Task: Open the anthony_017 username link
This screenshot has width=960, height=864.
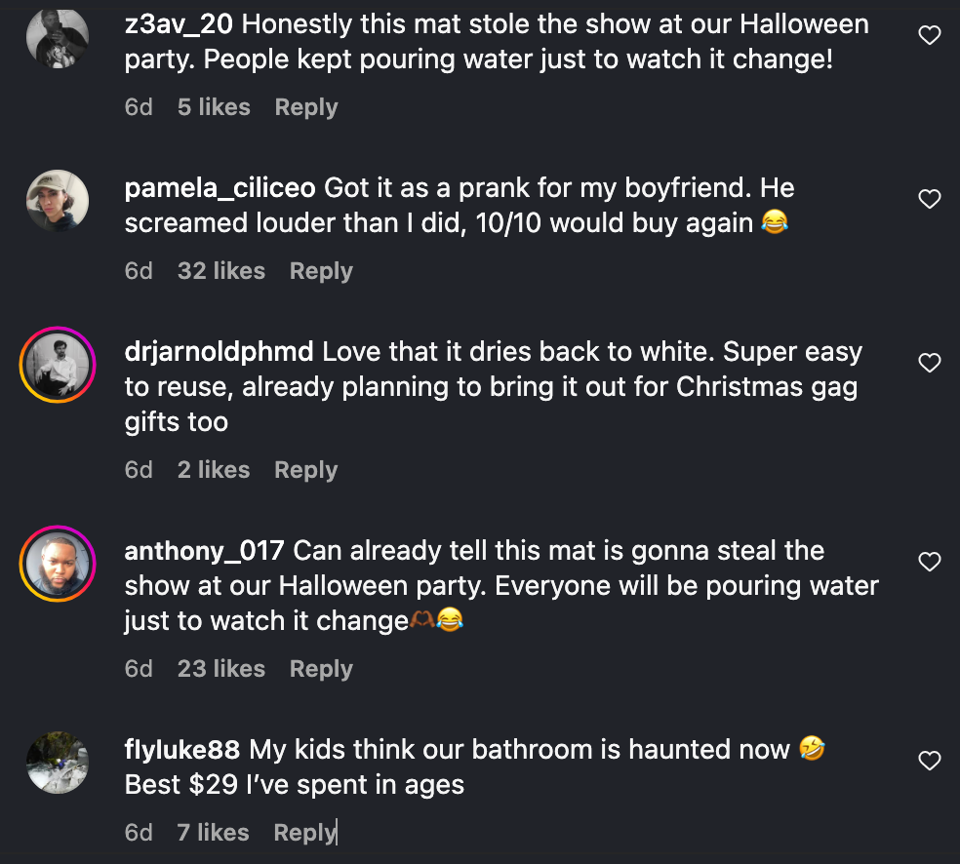Action: click(x=204, y=550)
